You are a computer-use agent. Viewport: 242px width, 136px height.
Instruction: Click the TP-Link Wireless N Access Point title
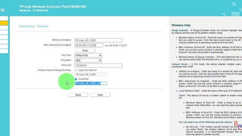click(53, 7)
